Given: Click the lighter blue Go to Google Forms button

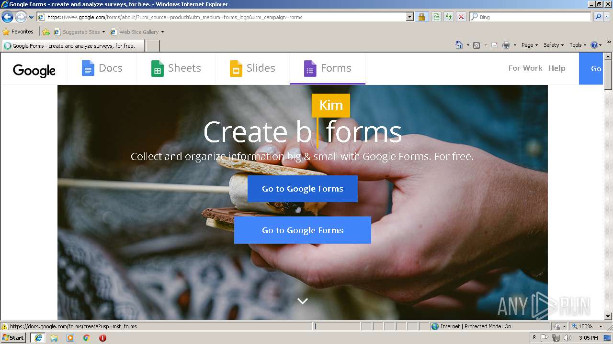Looking at the screenshot, I should click(303, 230).
